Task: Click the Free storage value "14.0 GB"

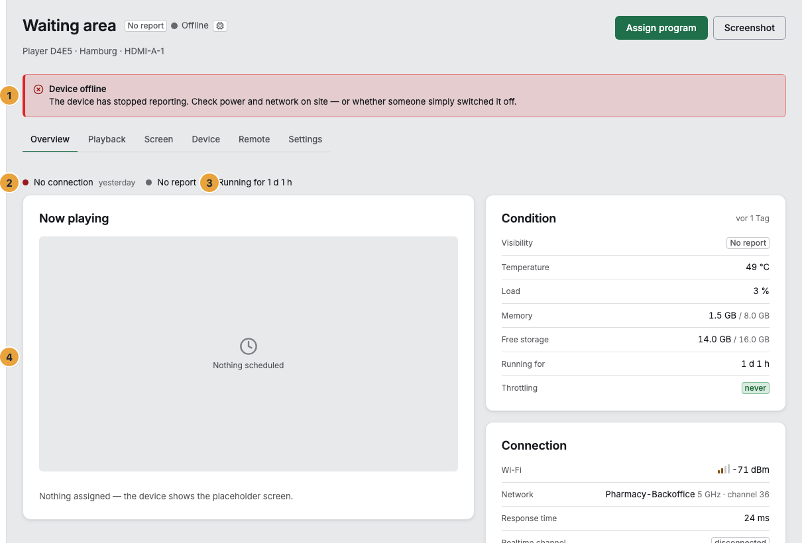Action: (715, 340)
